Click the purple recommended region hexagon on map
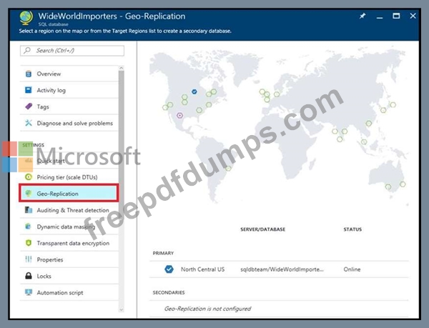The image size is (429, 328). [x=179, y=116]
